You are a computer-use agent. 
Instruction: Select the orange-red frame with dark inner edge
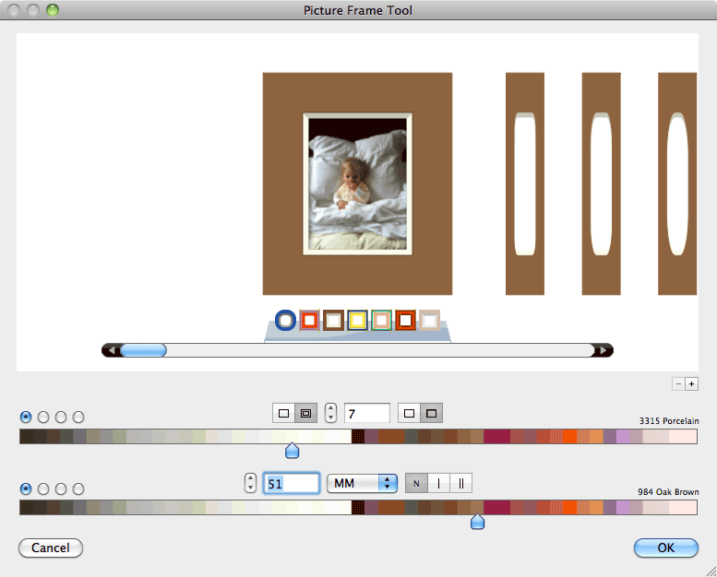pos(406,320)
